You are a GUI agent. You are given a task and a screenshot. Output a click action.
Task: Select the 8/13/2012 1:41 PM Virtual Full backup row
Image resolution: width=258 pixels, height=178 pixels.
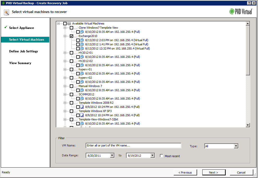(x=117, y=44)
